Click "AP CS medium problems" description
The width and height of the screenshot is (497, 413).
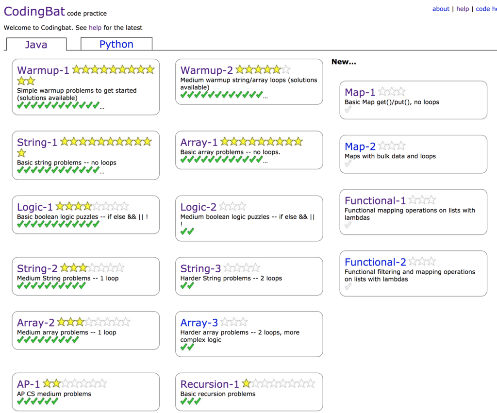point(54,394)
